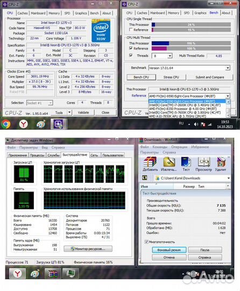
Task: Click the reference dropdown list scrollbar
Action: pyautogui.click(x=228, y=109)
